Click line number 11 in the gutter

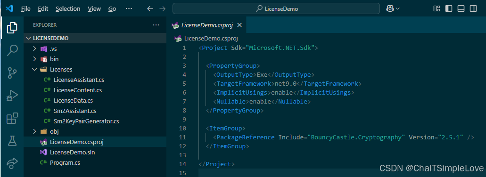tap(182, 137)
